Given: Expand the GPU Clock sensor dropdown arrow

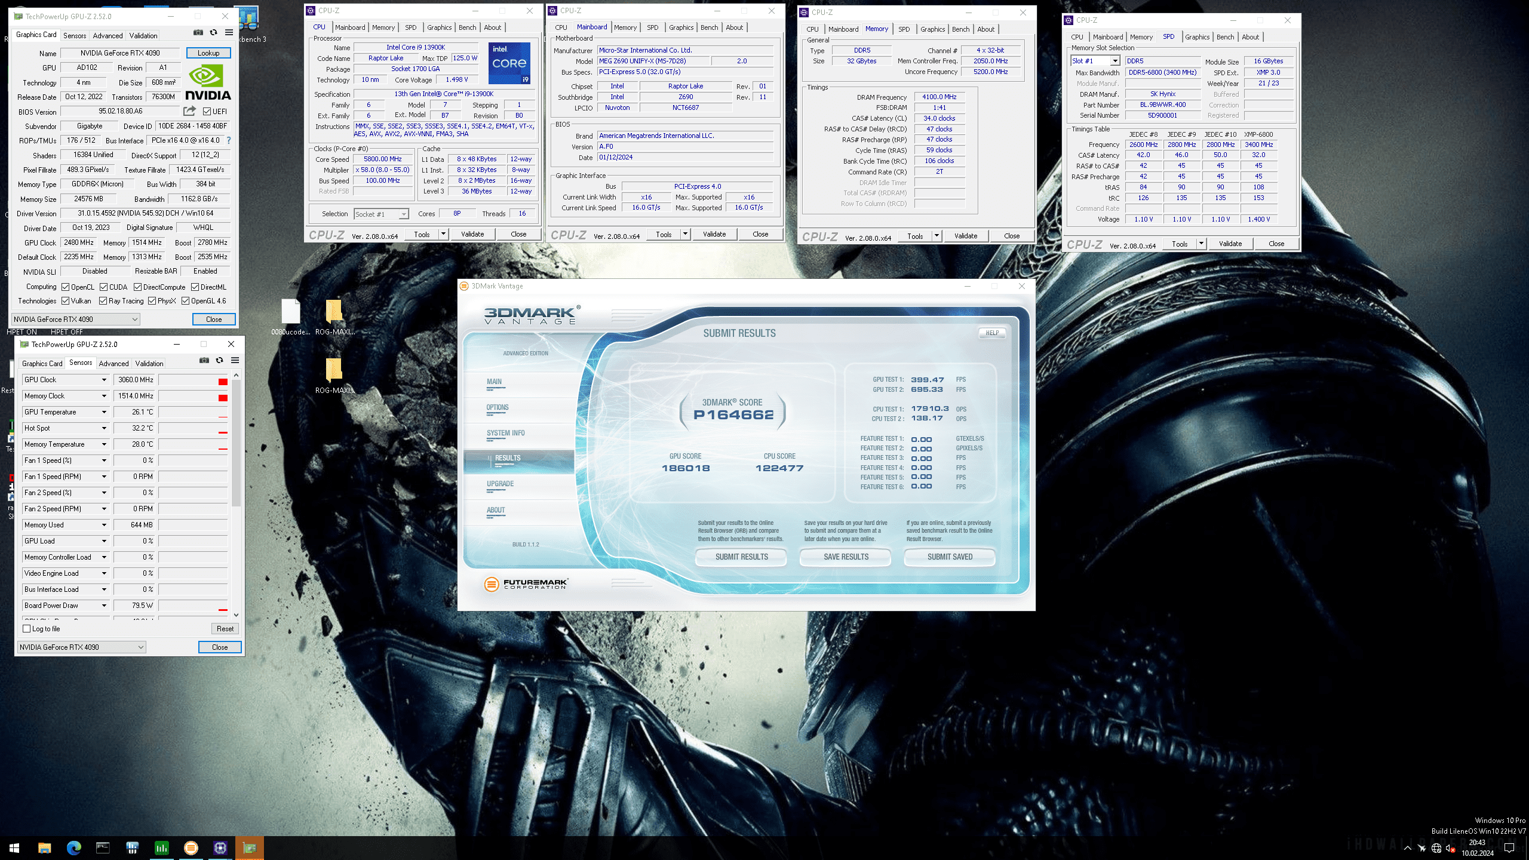Looking at the screenshot, I should [x=104, y=380].
